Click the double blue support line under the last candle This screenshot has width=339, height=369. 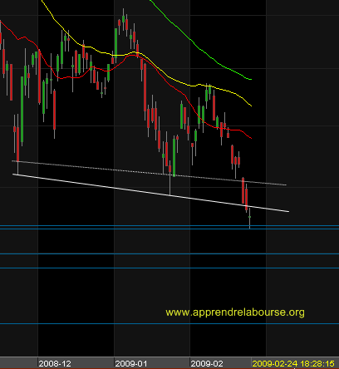(169, 228)
